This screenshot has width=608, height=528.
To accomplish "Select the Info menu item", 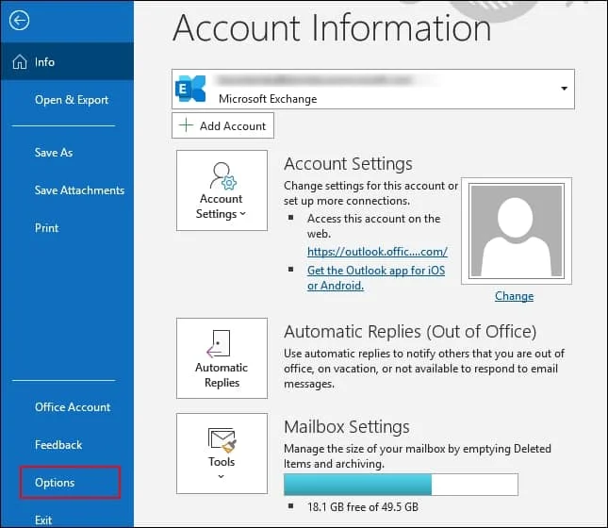I will tap(67, 61).
